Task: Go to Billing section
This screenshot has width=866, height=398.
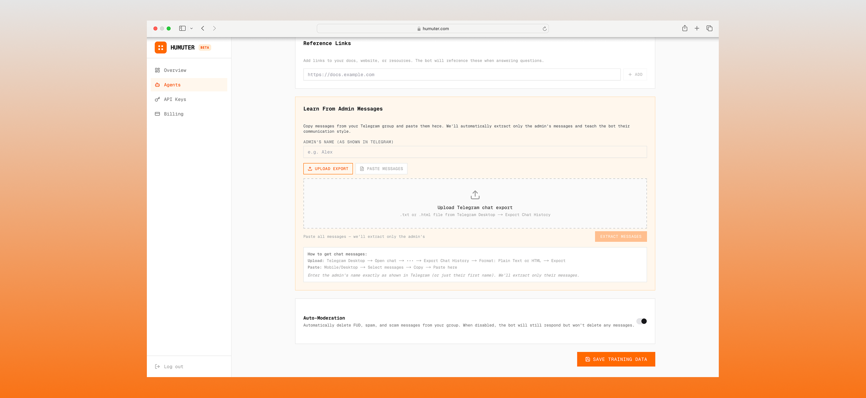Action: [x=174, y=114]
